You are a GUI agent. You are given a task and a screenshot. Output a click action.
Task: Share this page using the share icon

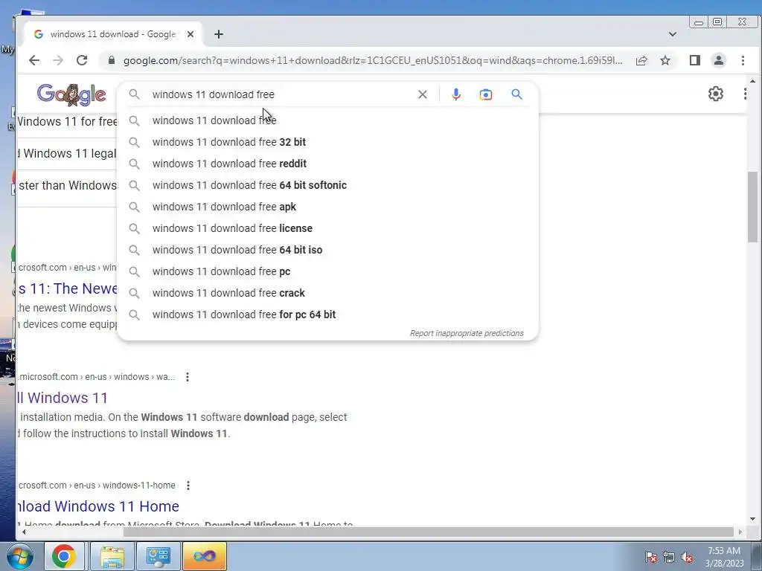click(x=641, y=60)
